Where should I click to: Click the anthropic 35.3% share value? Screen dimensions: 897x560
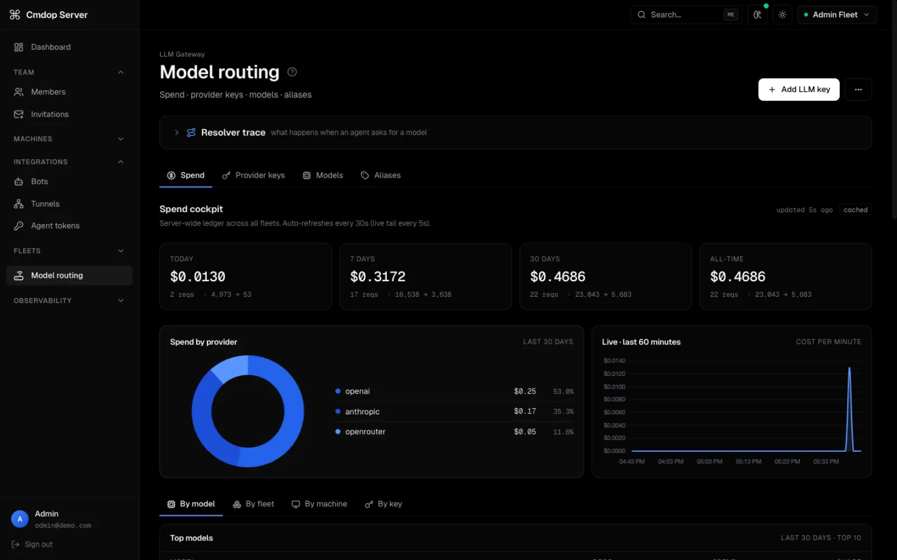563,412
